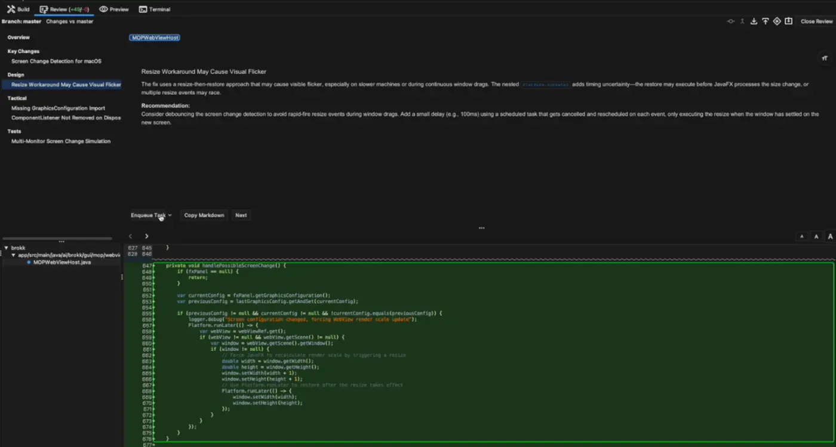Click the sidebar drag handle left of diff
The width and height of the screenshot is (836, 447).
122,277
